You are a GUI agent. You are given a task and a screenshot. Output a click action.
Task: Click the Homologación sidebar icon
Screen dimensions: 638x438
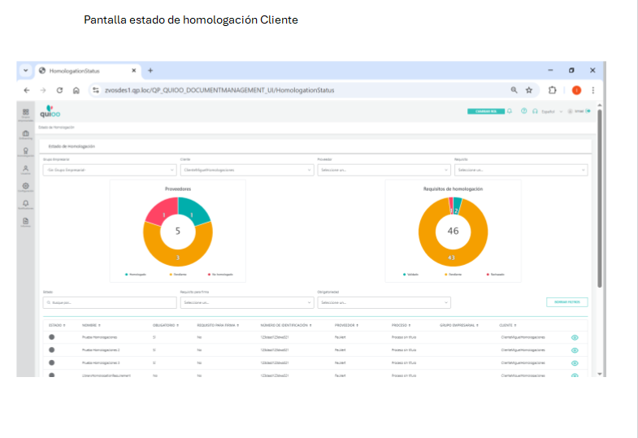pos(26,151)
